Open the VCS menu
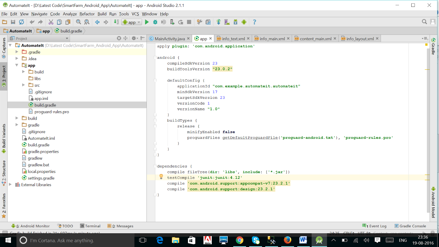This screenshot has height=247, width=439. pos(135,14)
